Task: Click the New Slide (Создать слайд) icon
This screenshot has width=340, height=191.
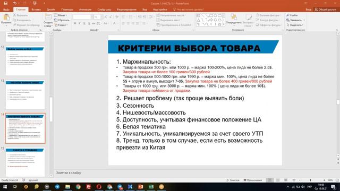Action: point(48,17)
